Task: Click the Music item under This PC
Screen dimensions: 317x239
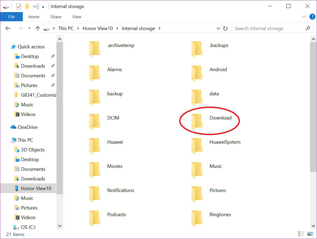Action: click(x=27, y=198)
